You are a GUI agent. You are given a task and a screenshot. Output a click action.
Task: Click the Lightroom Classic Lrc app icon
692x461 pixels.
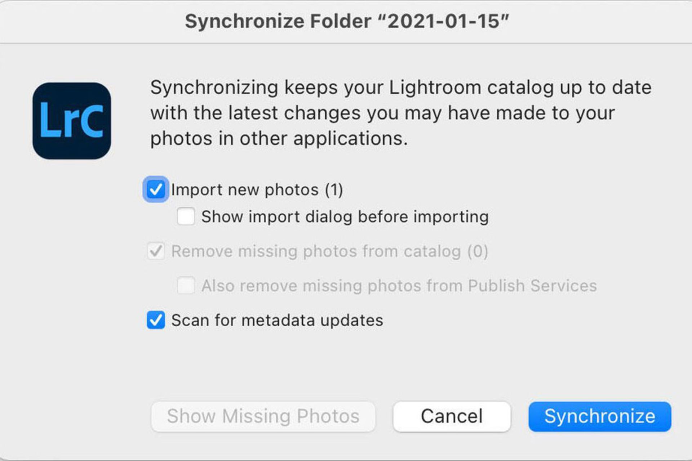click(x=72, y=121)
